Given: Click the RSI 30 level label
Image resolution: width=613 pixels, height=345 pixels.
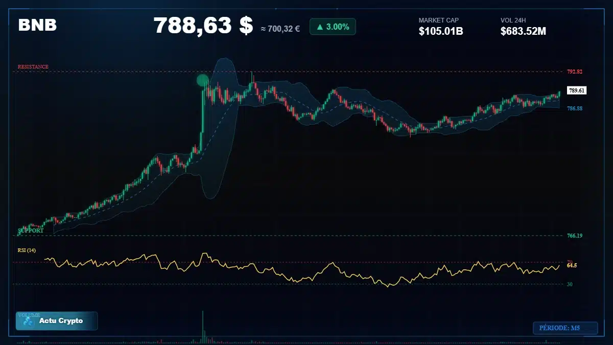Looking at the screenshot, I should point(570,284).
